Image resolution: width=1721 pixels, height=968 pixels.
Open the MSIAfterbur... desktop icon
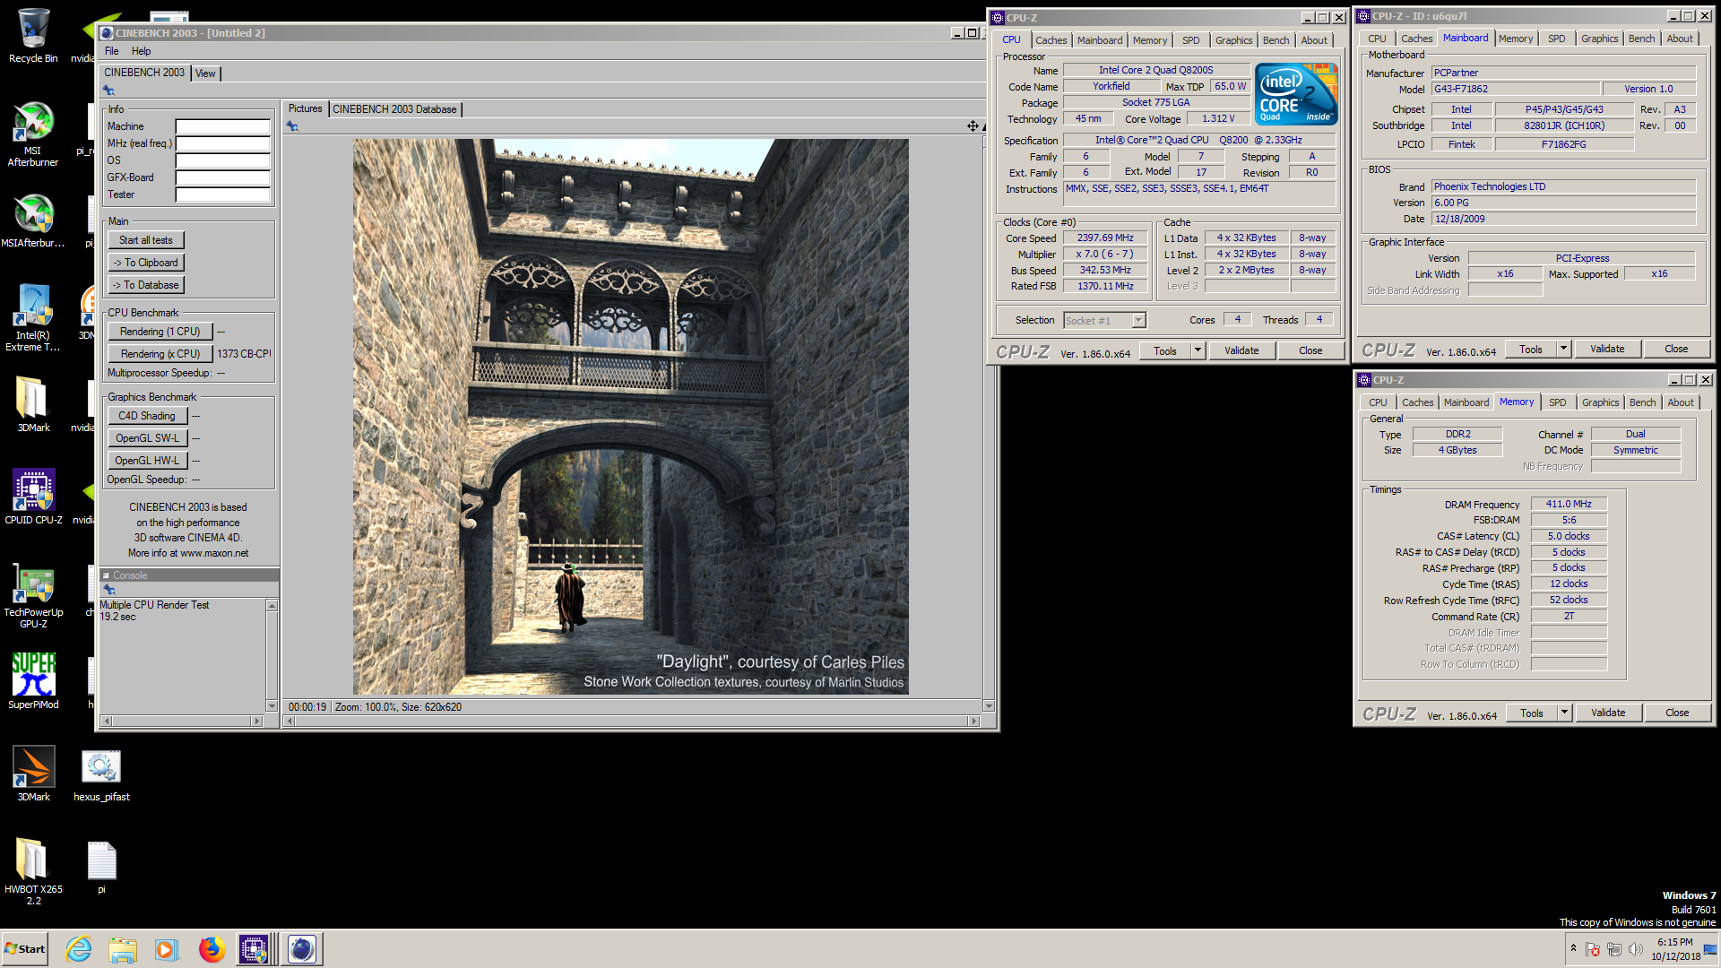(33, 220)
